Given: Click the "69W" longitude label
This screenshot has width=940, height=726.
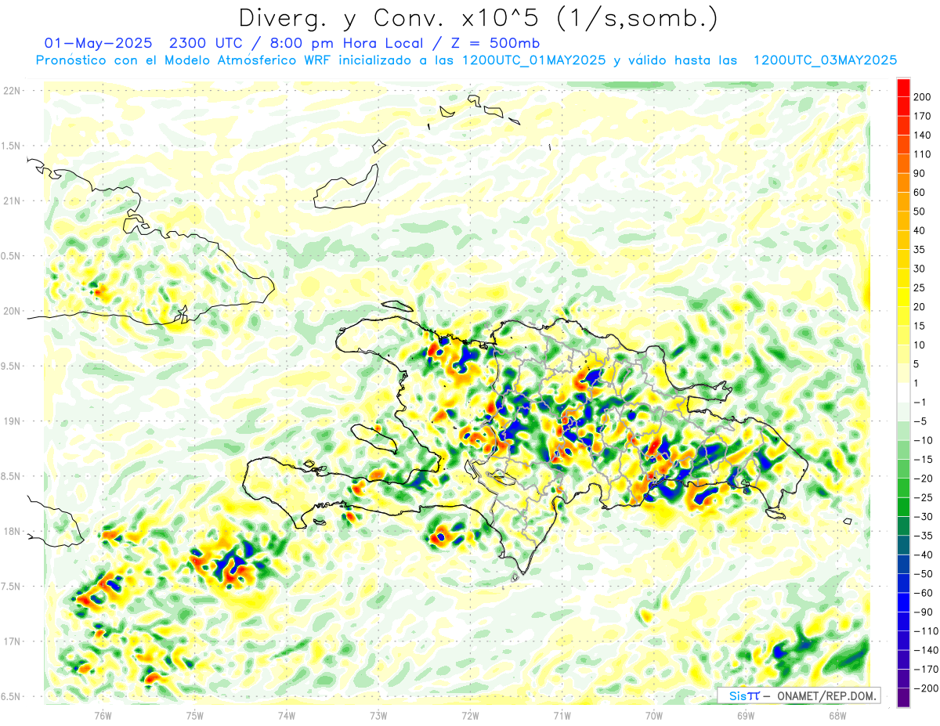Looking at the screenshot, I should click(746, 716).
